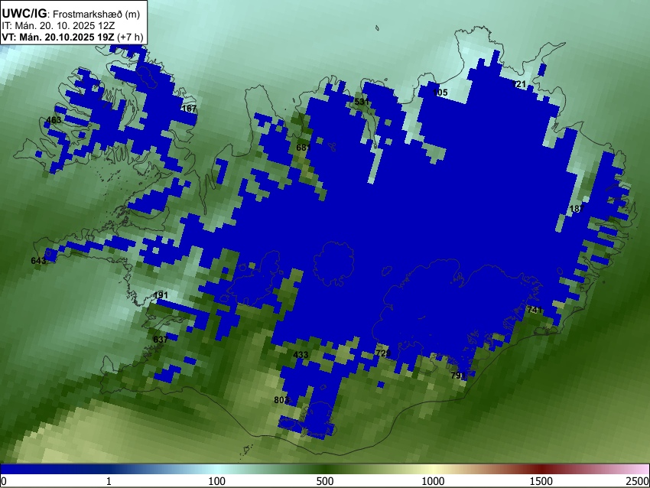
Task: Click the 105 label on the map
Action: [440, 93]
